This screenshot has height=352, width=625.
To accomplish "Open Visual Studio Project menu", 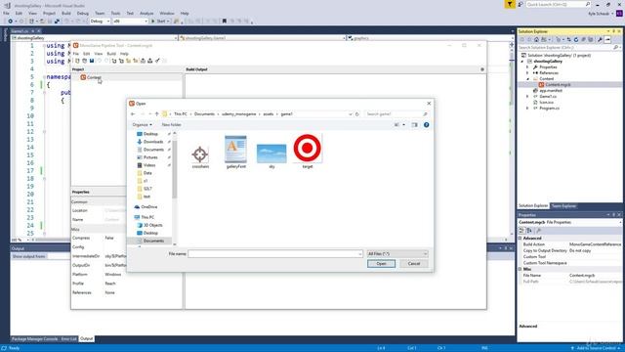I will (49, 13).
